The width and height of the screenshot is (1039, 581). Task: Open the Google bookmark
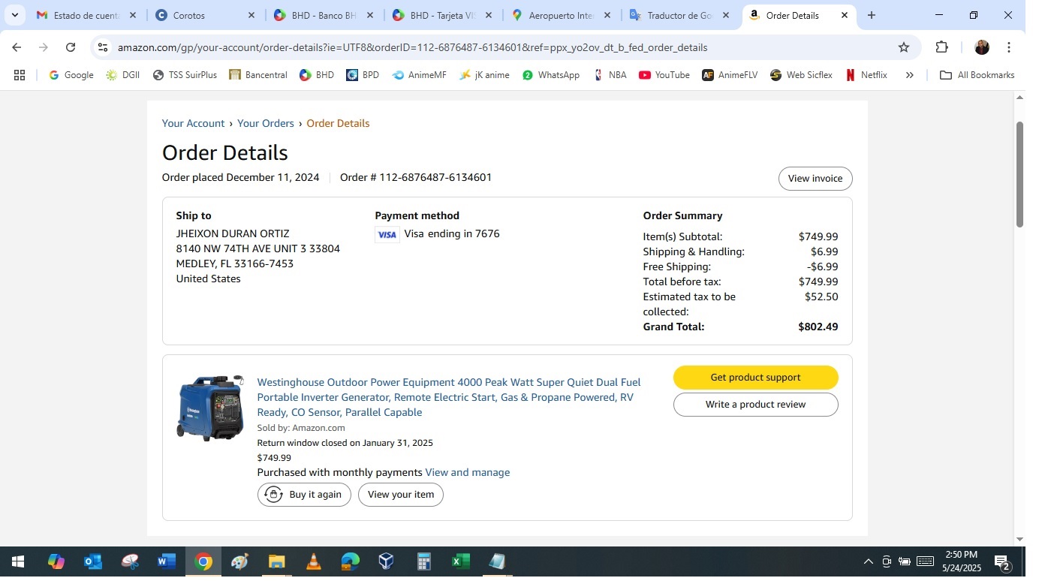(71, 75)
